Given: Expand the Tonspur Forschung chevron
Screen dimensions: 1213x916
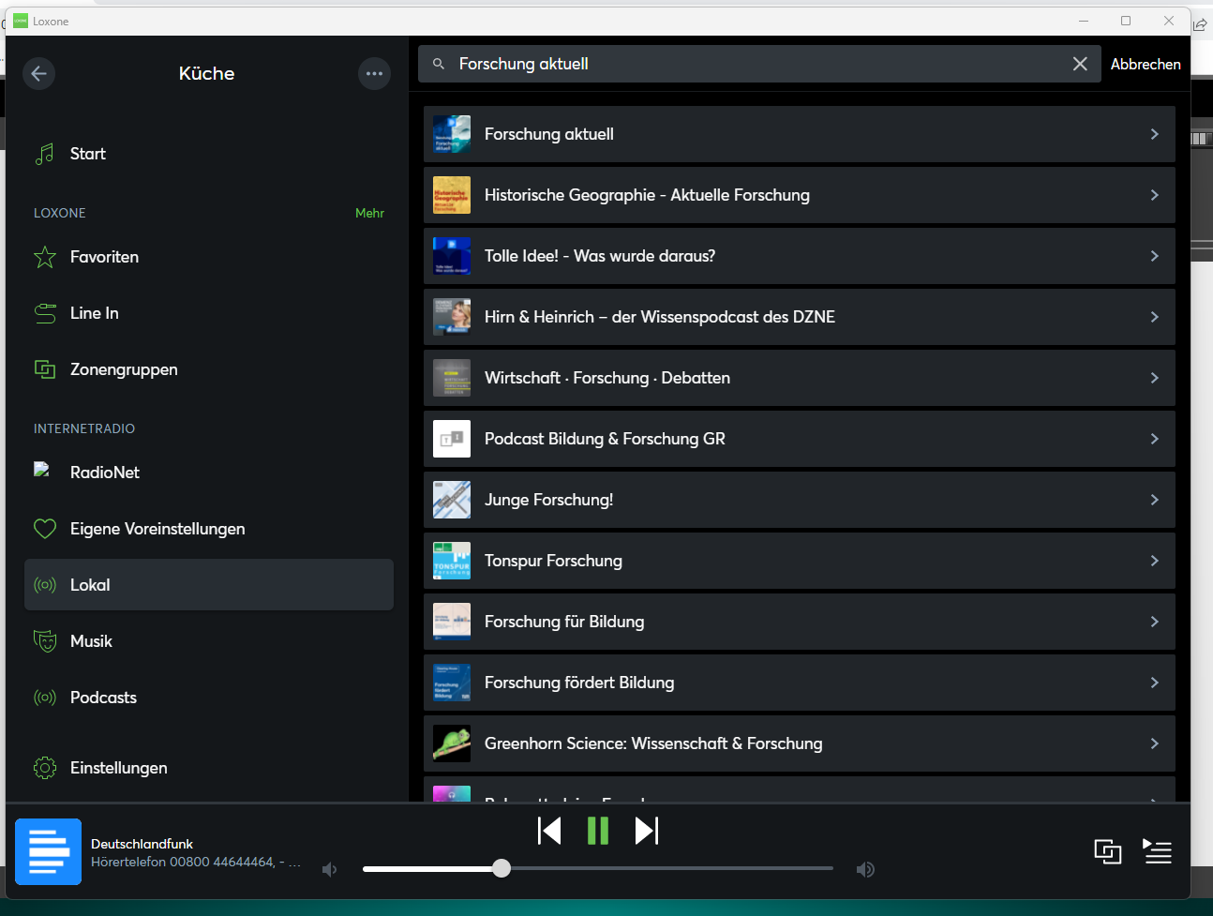Looking at the screenshot, I should point(1154,561).
